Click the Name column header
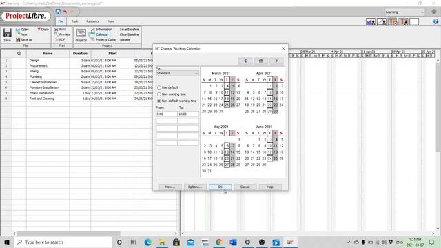This screenshot has width=441, height=248. pos(48,53)
